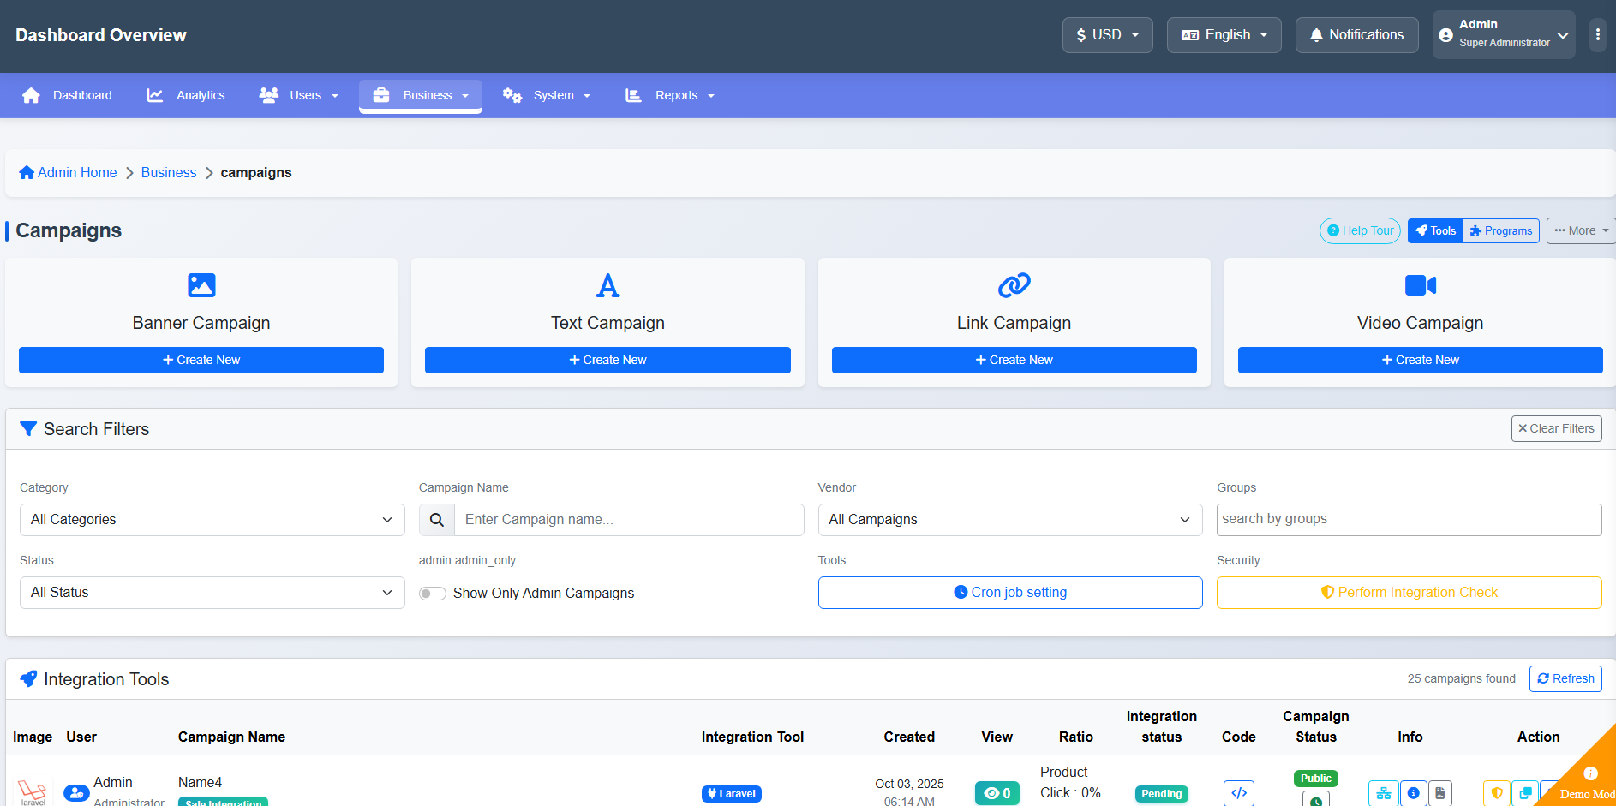The width and height of the screenshot is (1616, 806).
Task: Click the Name4 Pending integration status badge
Action: point(1162,794)
